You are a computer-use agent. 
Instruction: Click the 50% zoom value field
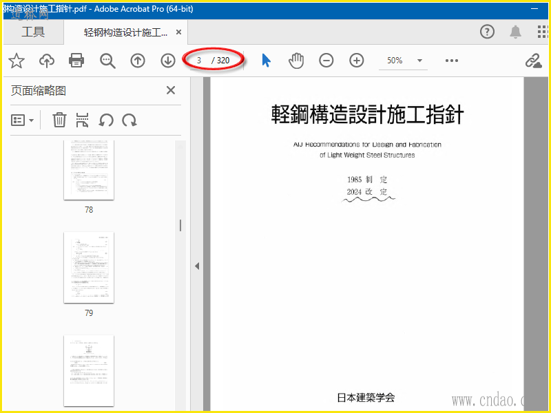pyautogui.click(x=395, y=61)
